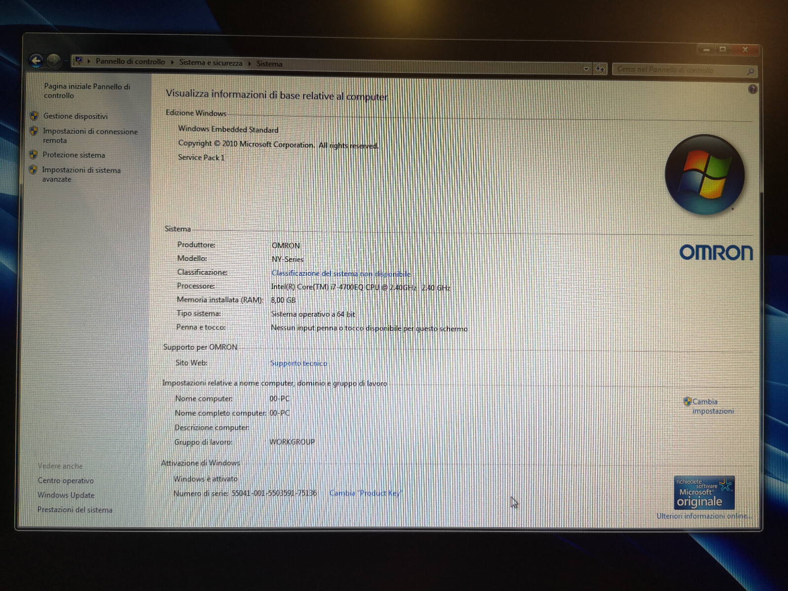Open Impostazioni di sistema avanzate

pos(81,174)
